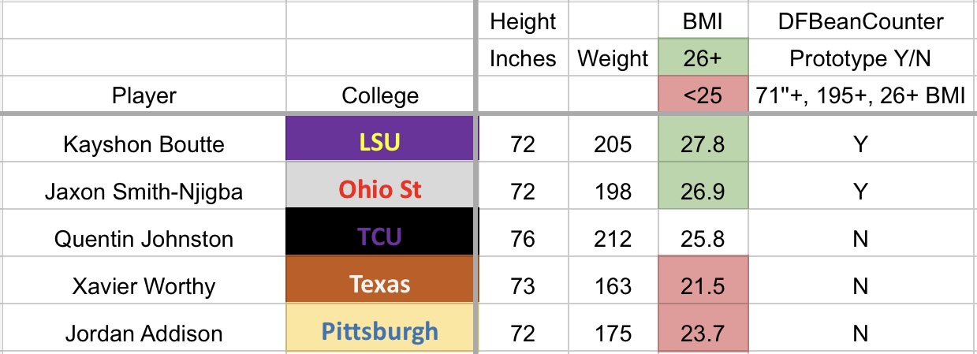This screenshot has width=977, height=354.
Task: Click the purple LSU college cell
Action: [x=382, y=141]
